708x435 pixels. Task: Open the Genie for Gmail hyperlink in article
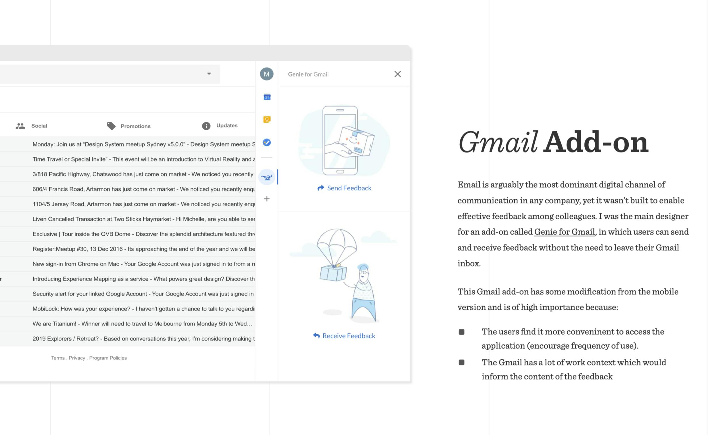[564, 232]
